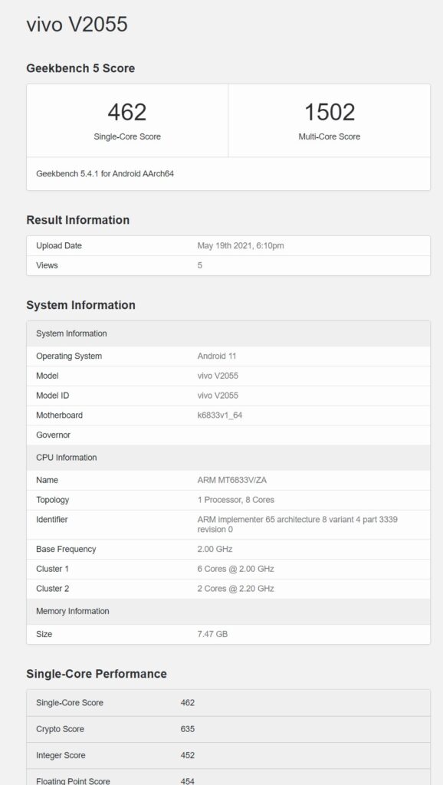Click '6 Cores @ 2.00 GHz' value
The height and width of the screenshot is (785, 443).
click(235, 569)
